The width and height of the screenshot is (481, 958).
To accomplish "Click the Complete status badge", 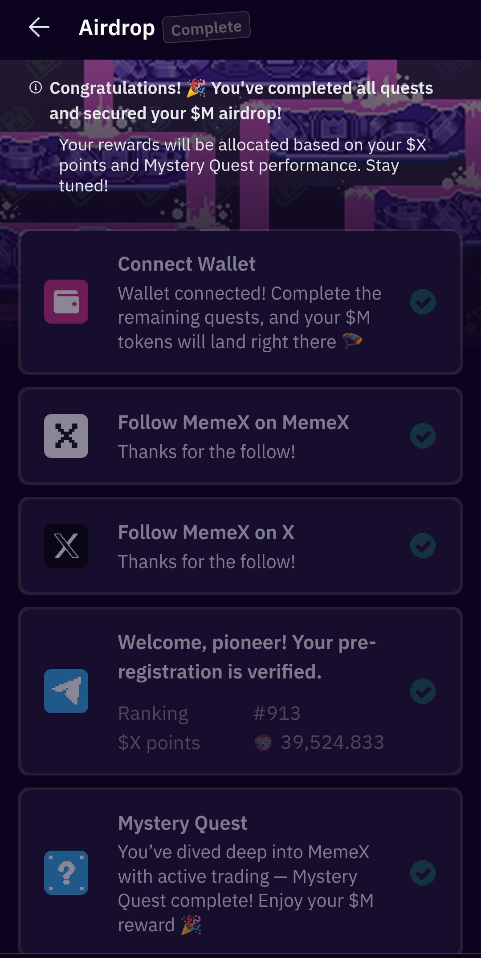I will (206, 28).
